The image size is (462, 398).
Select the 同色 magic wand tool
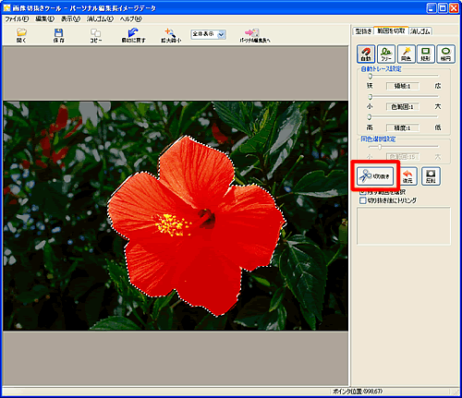pyautogui.click(x=407, y=54)
